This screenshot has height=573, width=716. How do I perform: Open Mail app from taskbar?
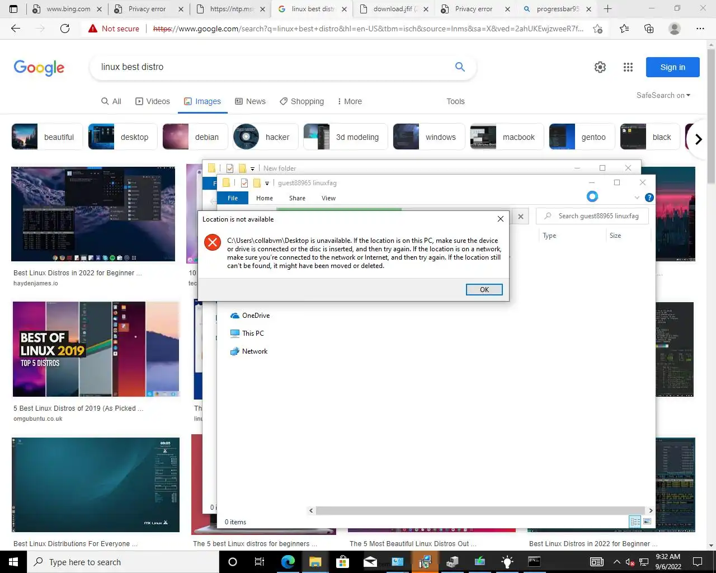(370, 562)
